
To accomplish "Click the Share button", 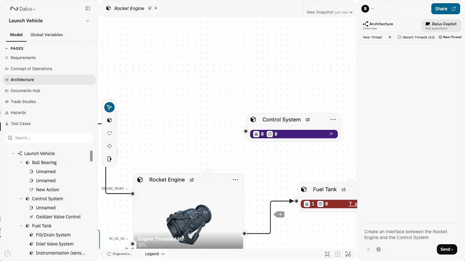I will [x=446, y=9].
